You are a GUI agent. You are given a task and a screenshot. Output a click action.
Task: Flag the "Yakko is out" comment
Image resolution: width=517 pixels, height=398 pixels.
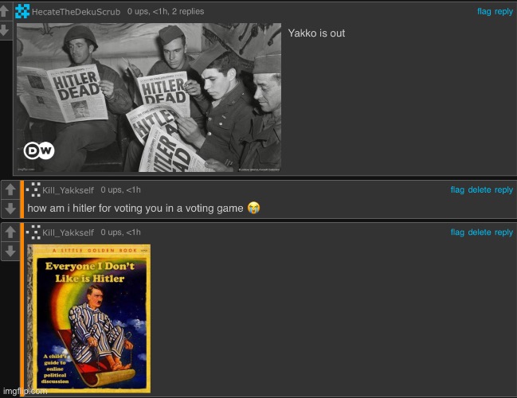[x=484, y=12]
